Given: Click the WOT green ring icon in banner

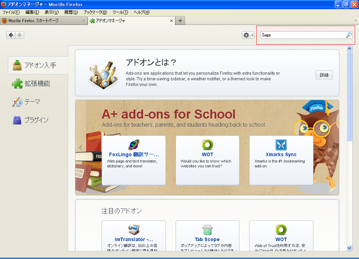Looking at the screenshot, I should coord(208,145).
